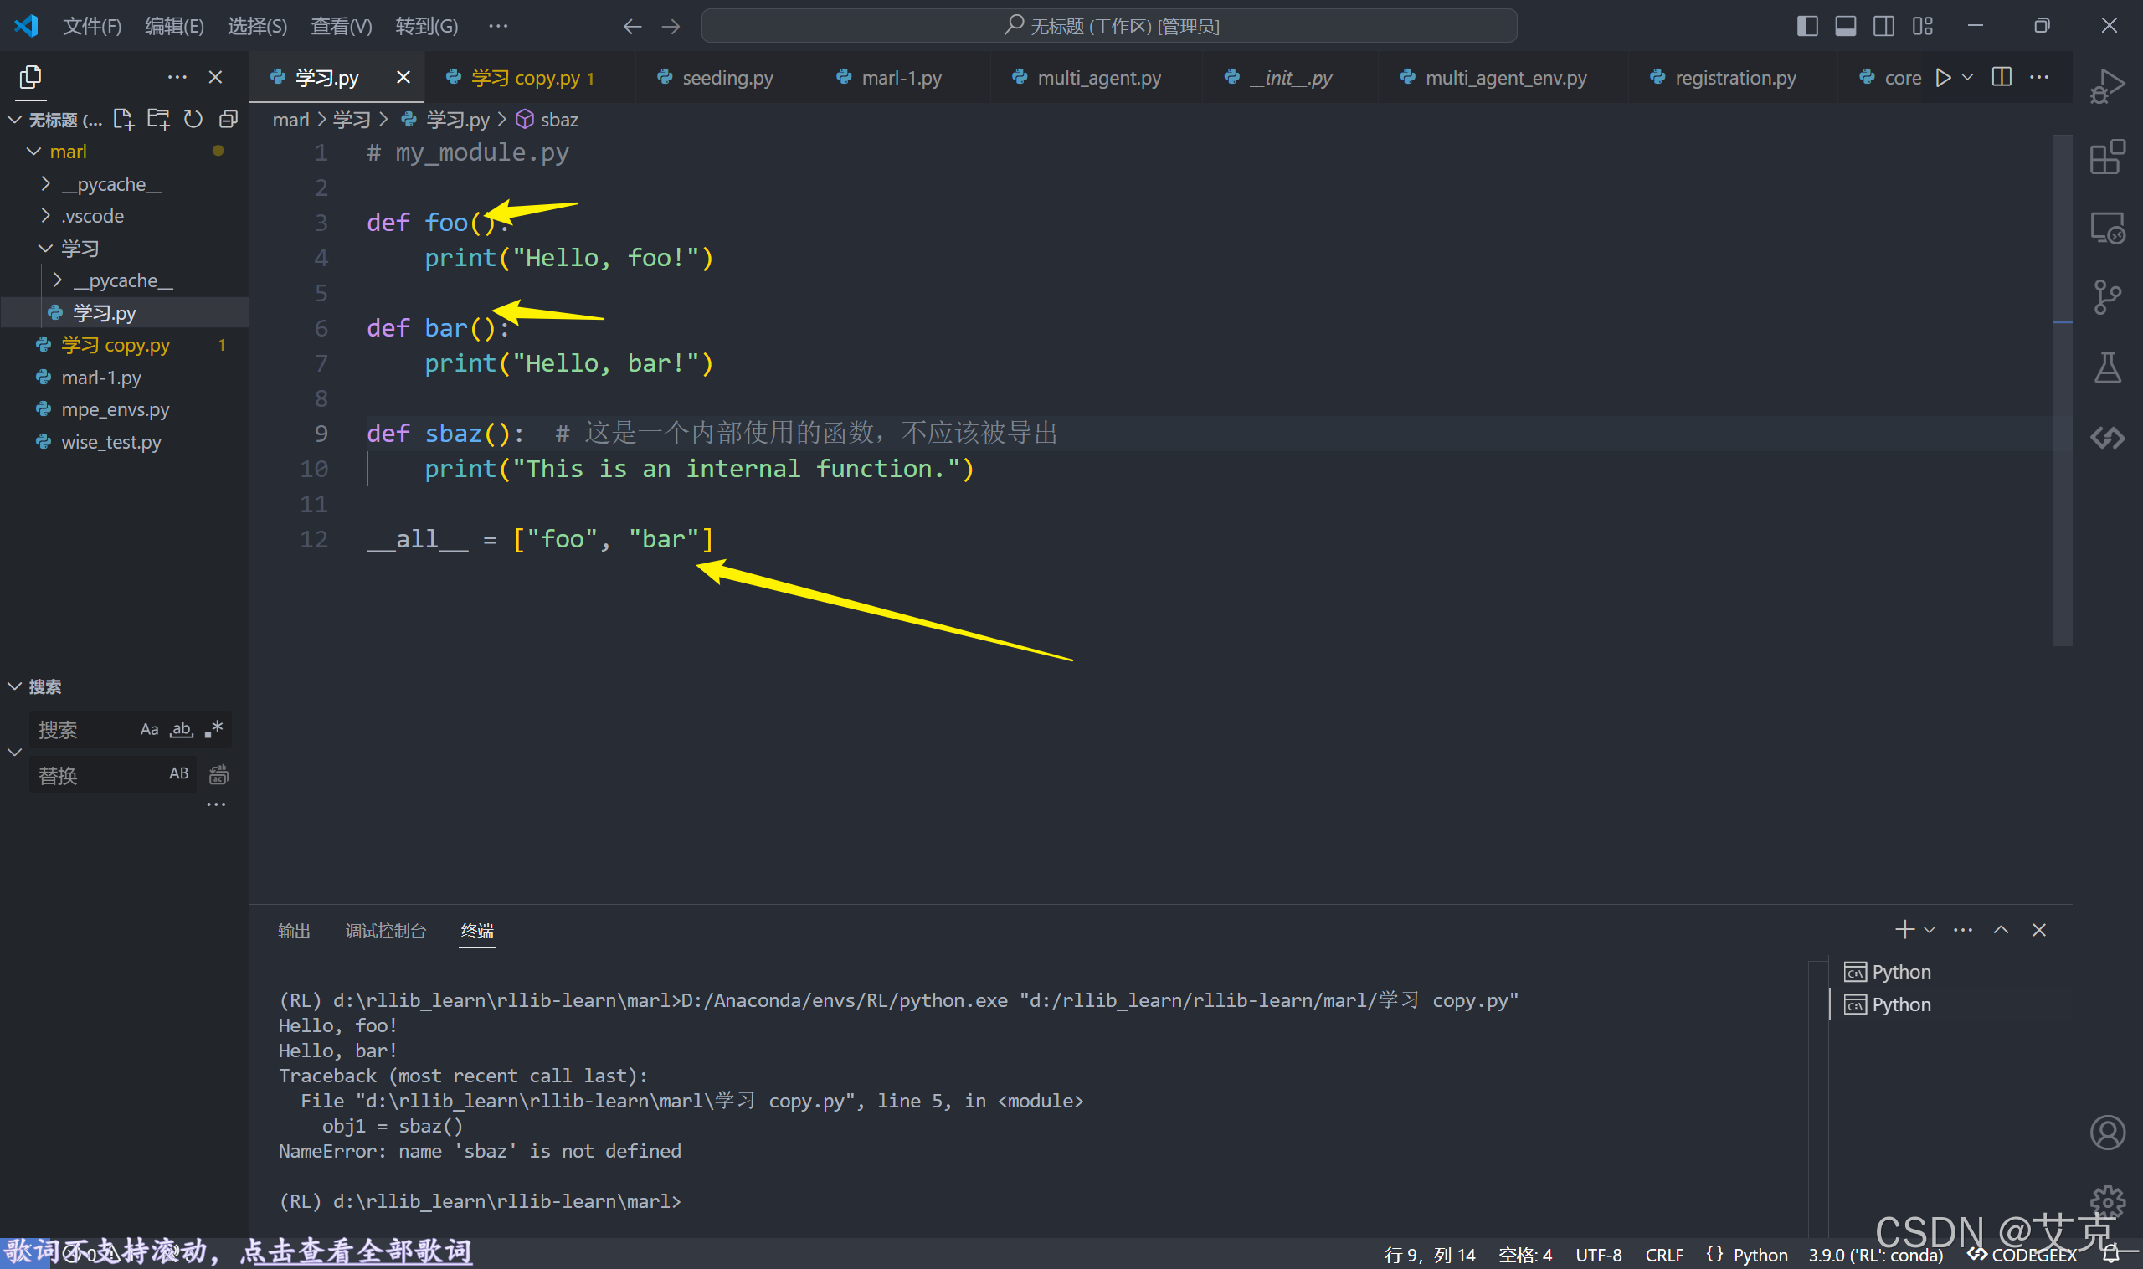2143x1269 pixels.
Task: Switch to the seeding.py tab
Action: [x=727, y=78]
